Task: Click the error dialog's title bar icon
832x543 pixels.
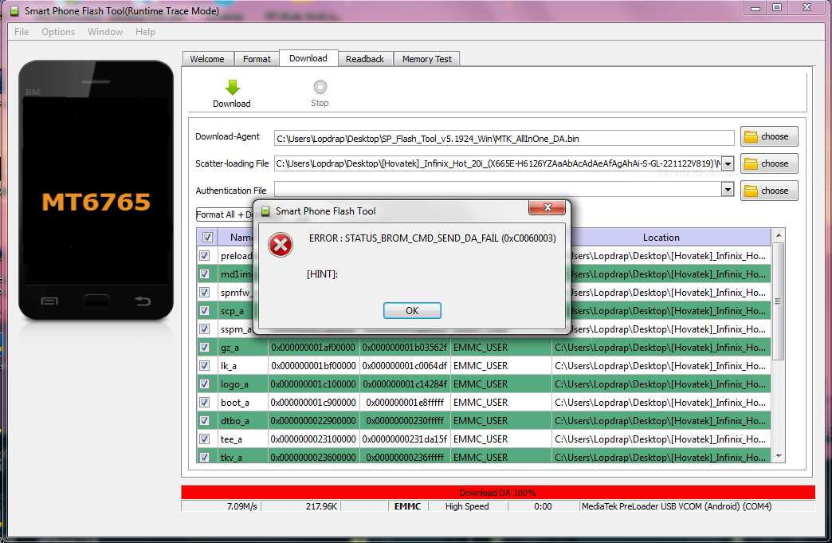Action: [265, 211]
